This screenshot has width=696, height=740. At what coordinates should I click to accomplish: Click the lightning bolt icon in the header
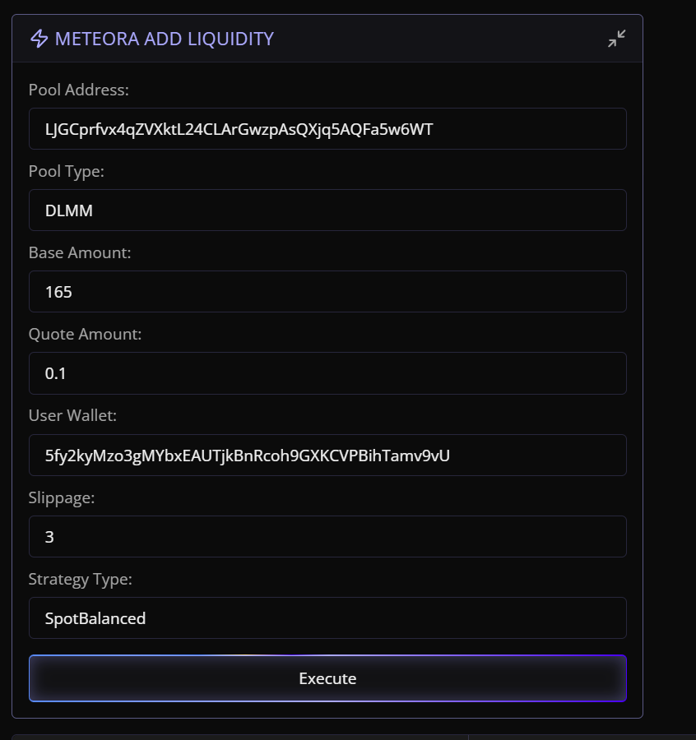click(x=39, y=38)
